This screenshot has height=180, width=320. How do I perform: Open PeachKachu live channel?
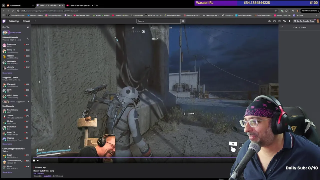(x=15, y=111)
